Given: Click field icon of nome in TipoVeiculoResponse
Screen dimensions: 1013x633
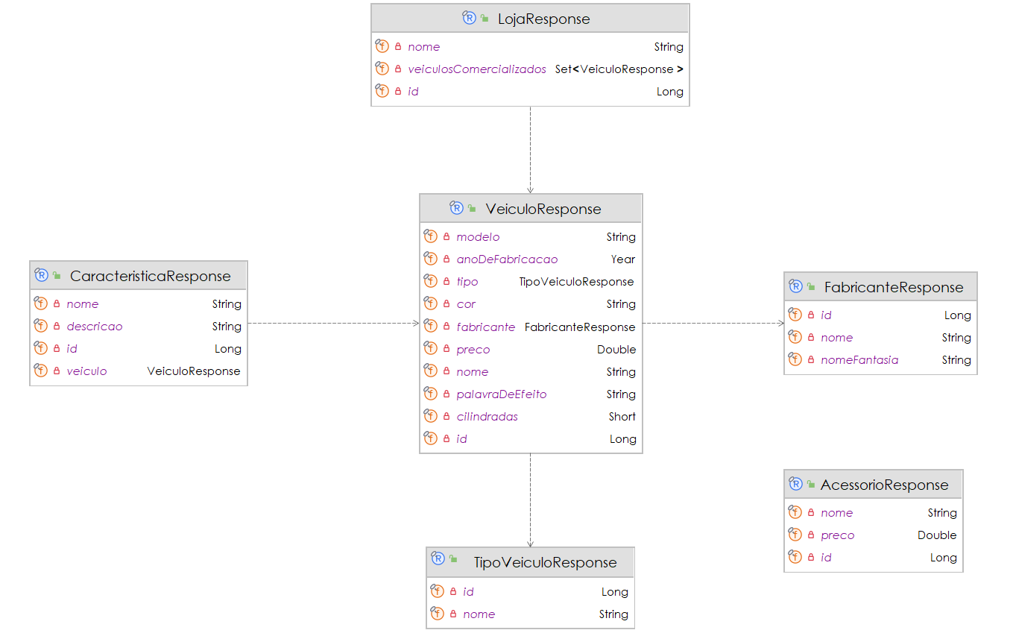Looking at the screenshot, I should pyautogui.click(x=437, y=613).
